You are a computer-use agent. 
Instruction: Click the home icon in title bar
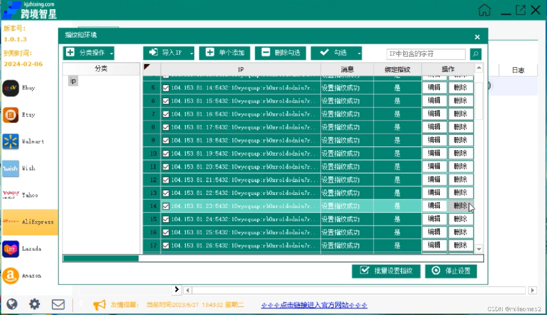(484, 10)
